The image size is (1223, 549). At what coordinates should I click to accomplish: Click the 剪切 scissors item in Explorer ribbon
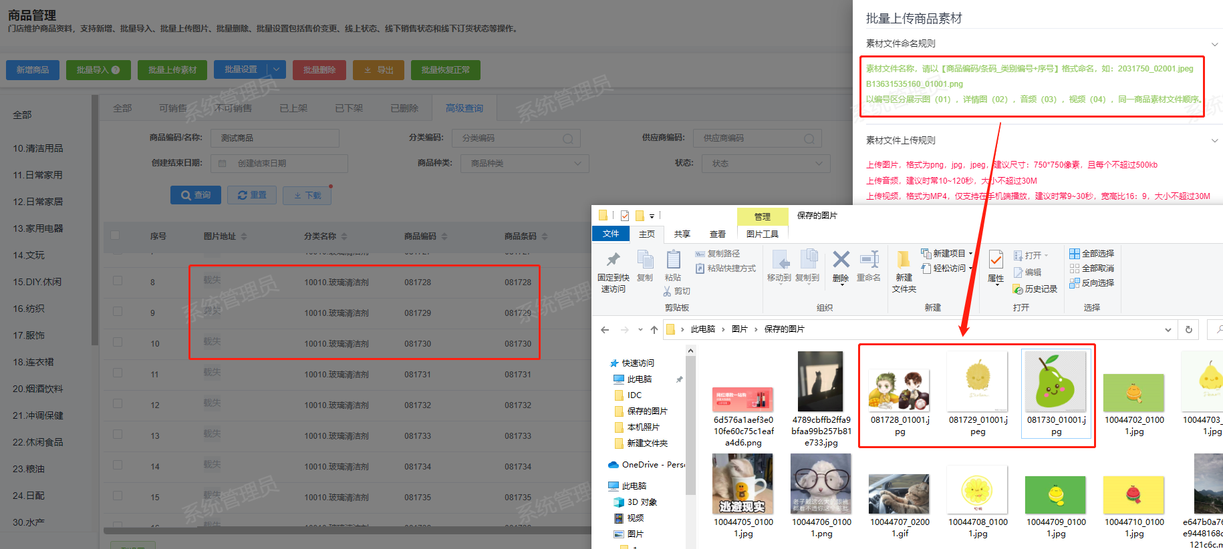click(x=676, y=291)
